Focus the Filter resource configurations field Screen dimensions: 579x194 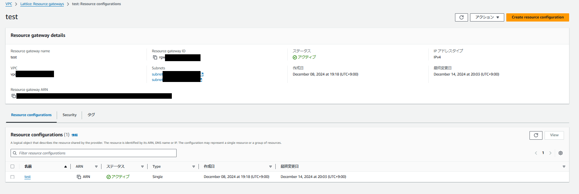[94, 153]
